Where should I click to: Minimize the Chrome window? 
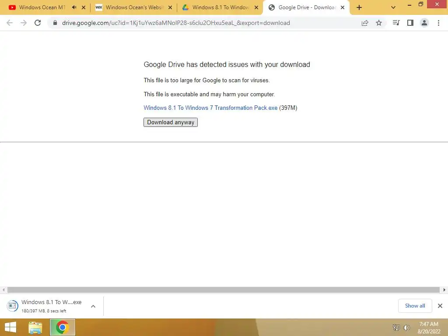(409, 5)
